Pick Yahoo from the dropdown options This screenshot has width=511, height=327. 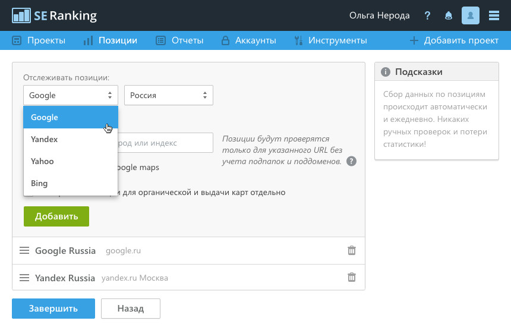[x=71, y=161]
